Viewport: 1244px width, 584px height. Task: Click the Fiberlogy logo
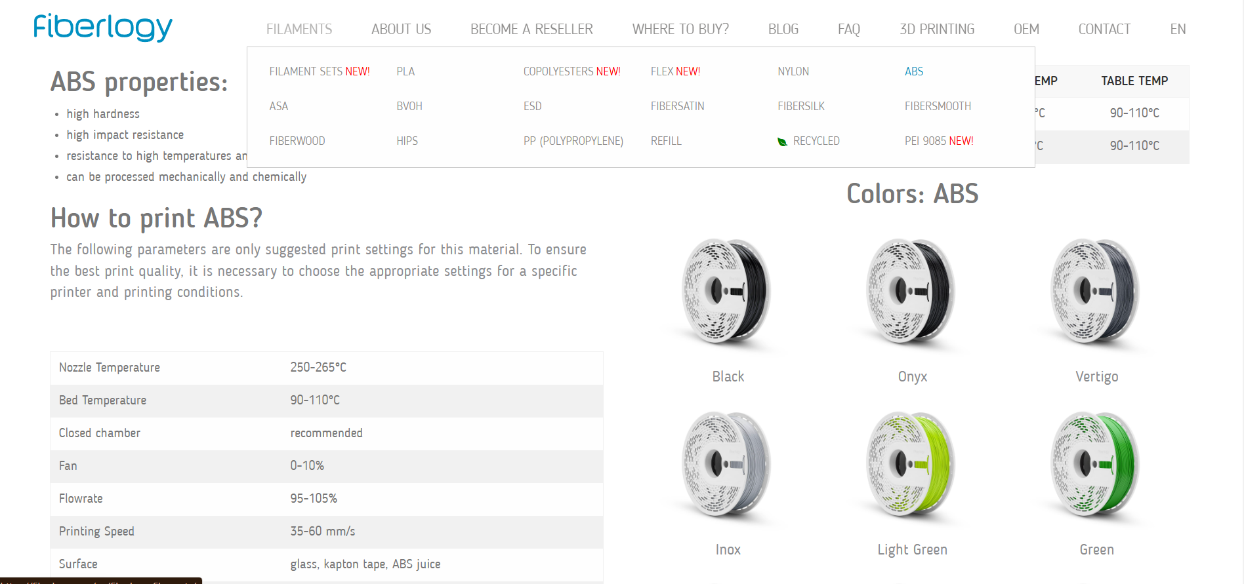click(x=103, y=28)
